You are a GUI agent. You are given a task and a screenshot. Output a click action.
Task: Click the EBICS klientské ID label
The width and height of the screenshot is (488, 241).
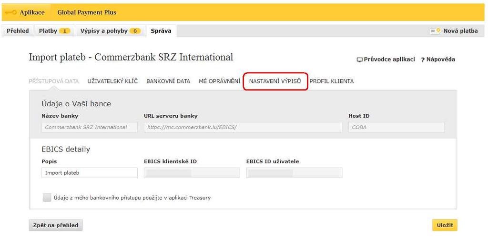point(170,161)
